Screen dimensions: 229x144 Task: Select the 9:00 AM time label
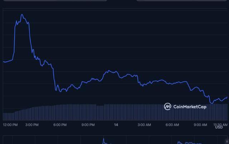point(200,125)
